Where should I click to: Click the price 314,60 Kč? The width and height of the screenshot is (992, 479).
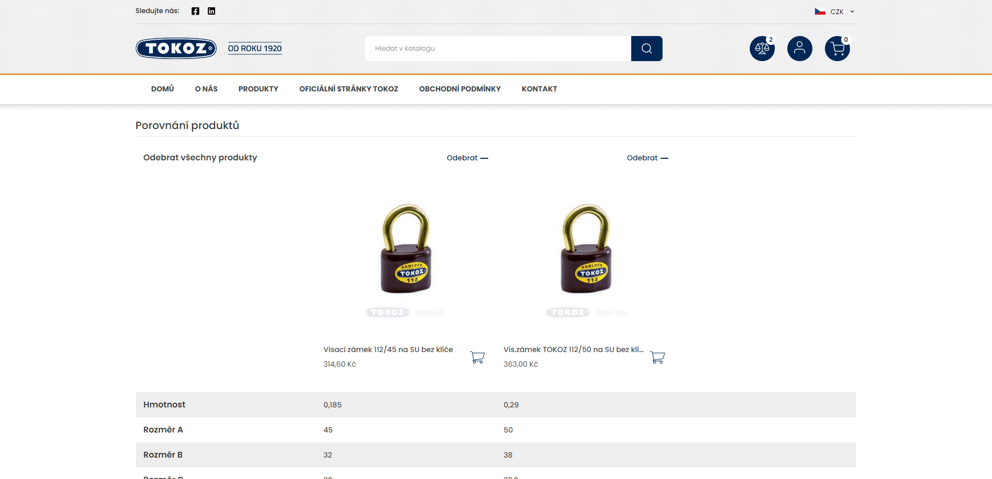click(x=339, y=364)
